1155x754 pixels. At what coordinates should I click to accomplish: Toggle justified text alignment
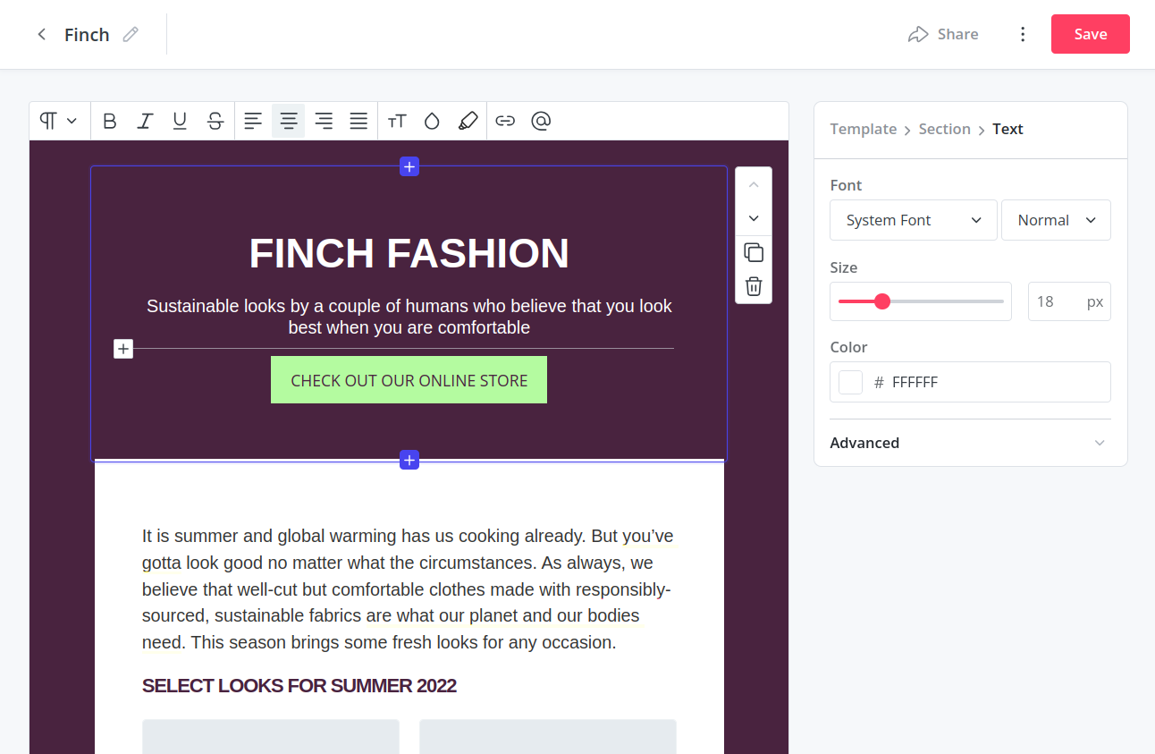pyautogui.click(x=358, y=121)
